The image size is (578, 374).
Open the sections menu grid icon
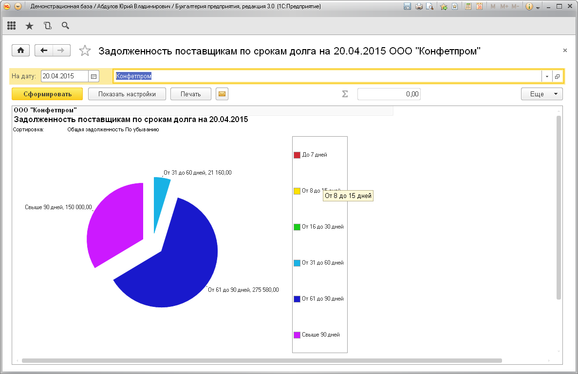12,26
